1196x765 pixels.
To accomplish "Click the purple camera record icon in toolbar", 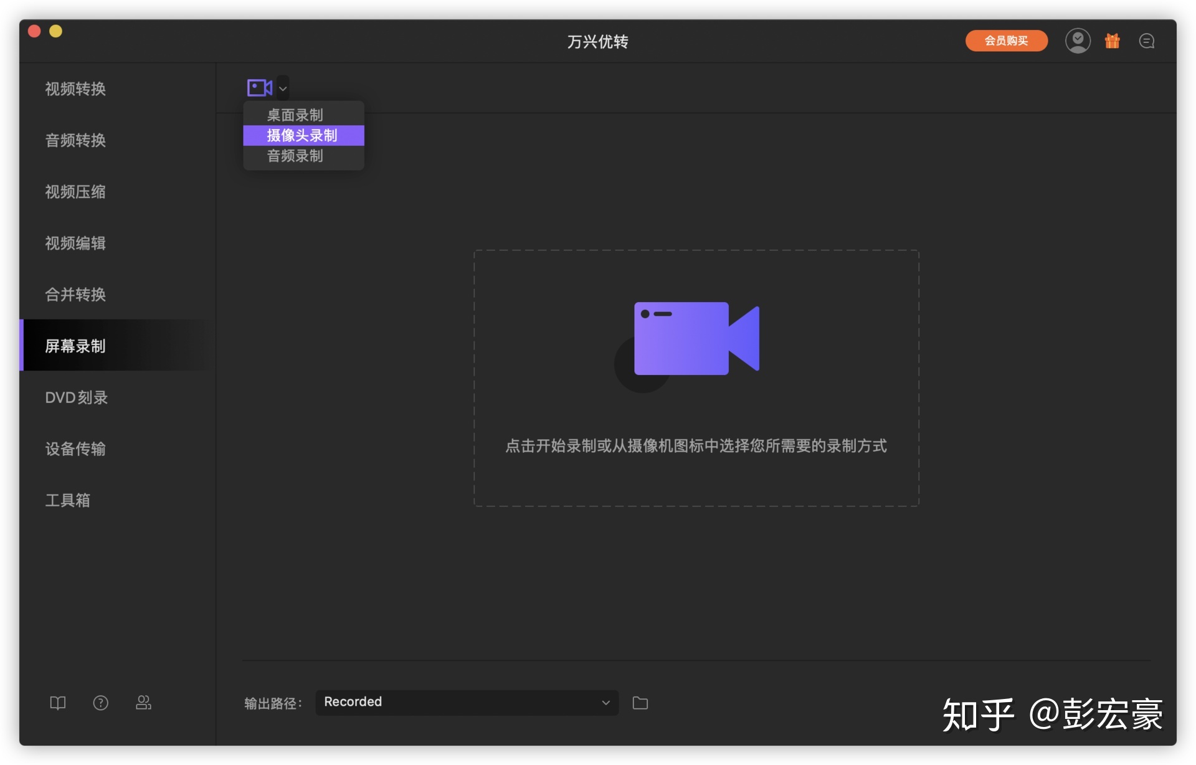I will click(x=259, y=88).
